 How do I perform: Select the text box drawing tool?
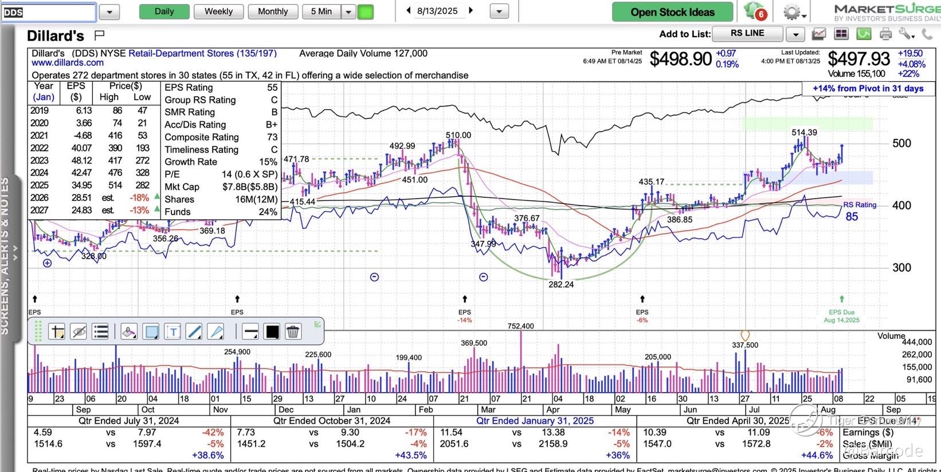tap(172, 331)
